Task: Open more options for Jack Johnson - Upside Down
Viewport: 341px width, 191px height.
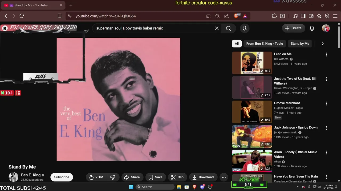Action: pyautogui.click(x=326, y=128)
